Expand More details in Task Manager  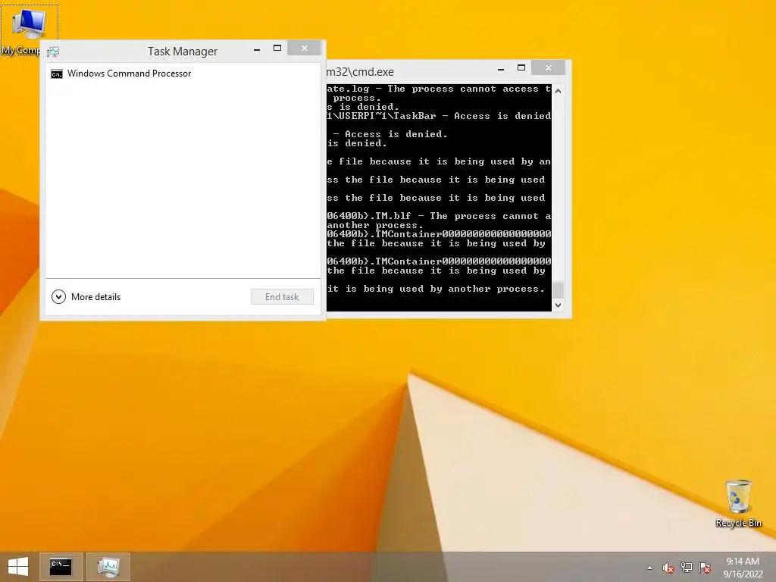[x=86, y=297]
